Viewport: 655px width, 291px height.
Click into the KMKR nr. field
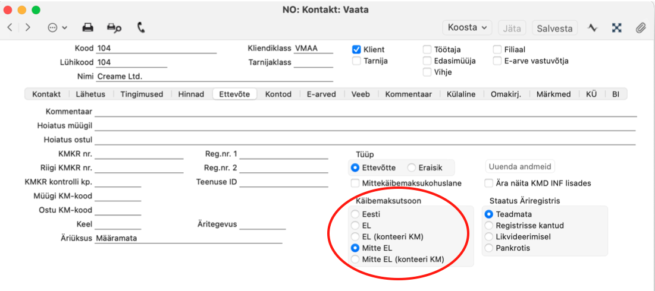[x=139, y=154]
